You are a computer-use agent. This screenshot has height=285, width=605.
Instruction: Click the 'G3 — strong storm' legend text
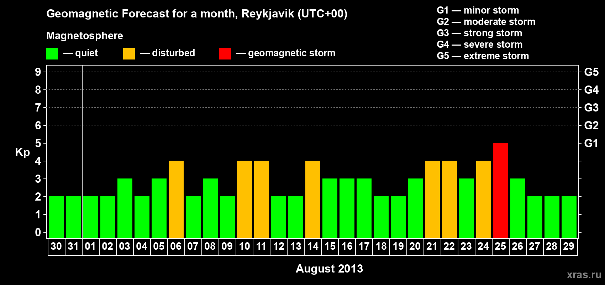[480, 33]
